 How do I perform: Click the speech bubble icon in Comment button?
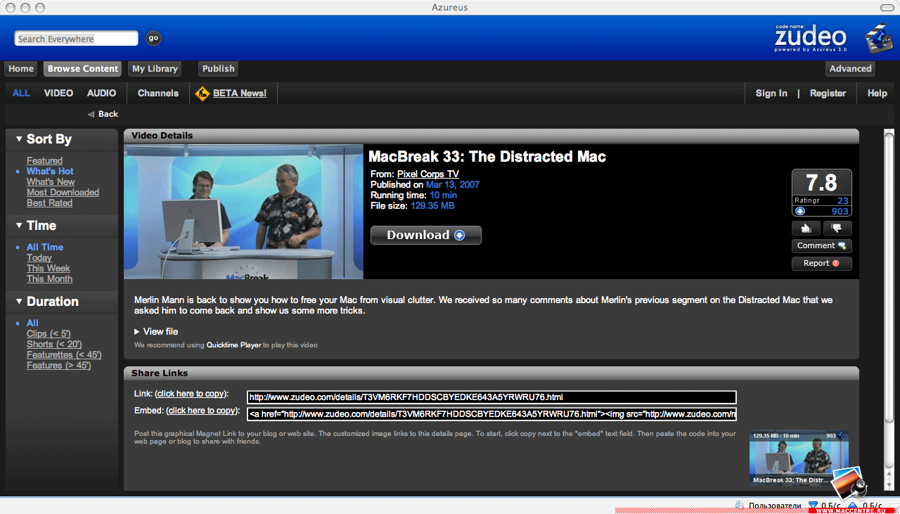click(842, 245)
